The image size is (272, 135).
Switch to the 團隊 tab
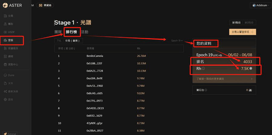click(58, 32)
